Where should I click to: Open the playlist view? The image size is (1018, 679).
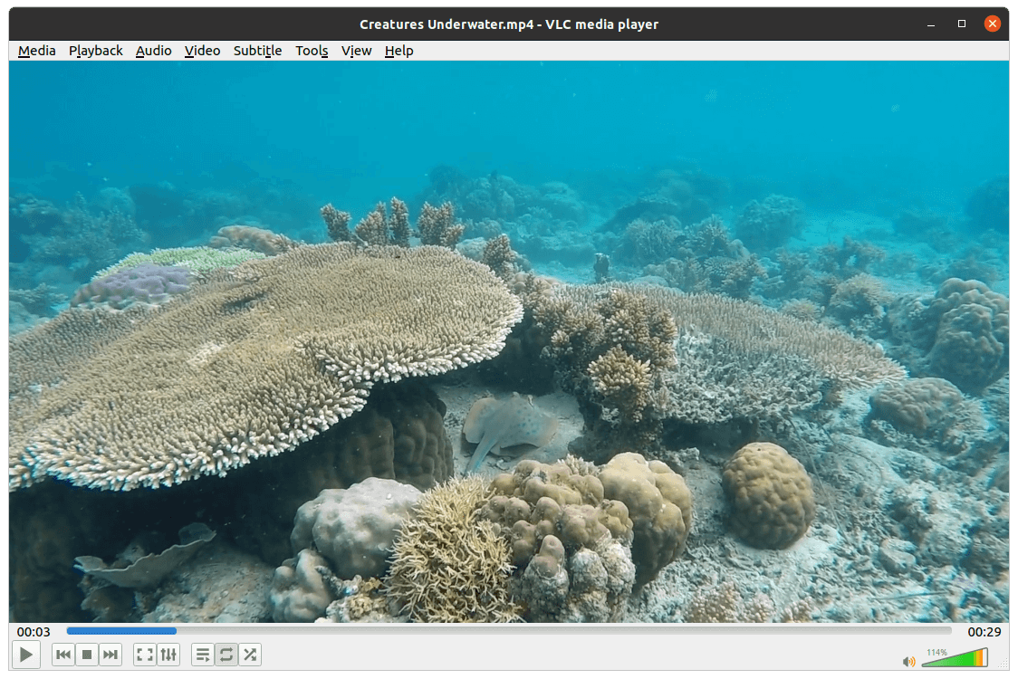[x=203, y=655]
